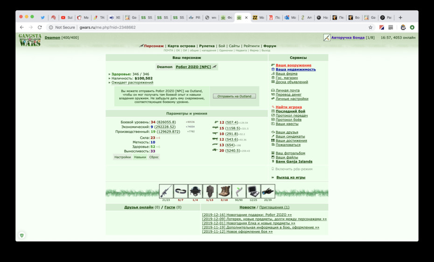Open the Рейтинги menu item
The image size is (434, 262).
(x=252, y=46)
